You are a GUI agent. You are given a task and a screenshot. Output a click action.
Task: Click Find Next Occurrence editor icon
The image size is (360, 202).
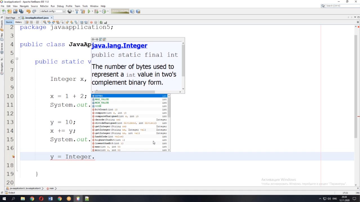[x=53, y=22]
